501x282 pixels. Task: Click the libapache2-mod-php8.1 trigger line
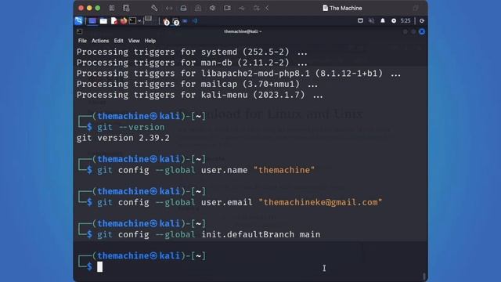pyautogui.click(x=239, y=74)
